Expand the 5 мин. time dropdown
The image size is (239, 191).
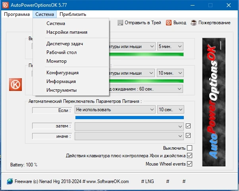point(170,46)
